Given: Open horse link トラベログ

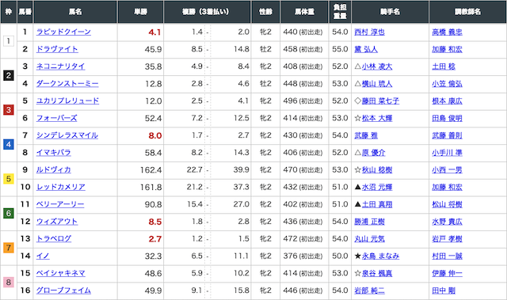Looking at the screenshot, I should [54, 238].
